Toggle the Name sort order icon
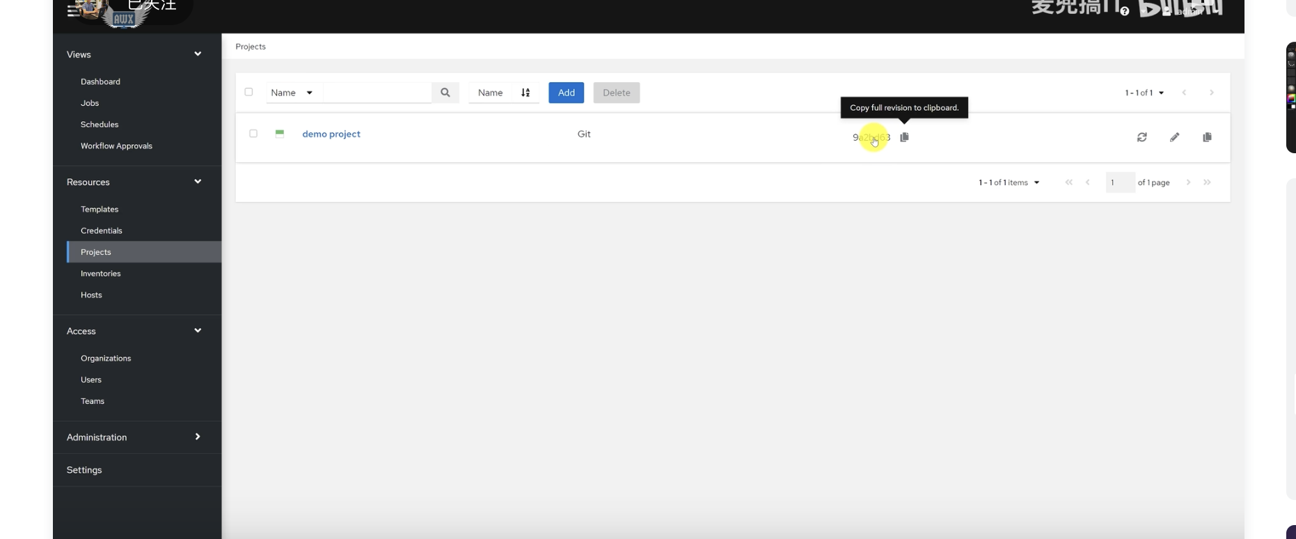 [x=525, y=93]
